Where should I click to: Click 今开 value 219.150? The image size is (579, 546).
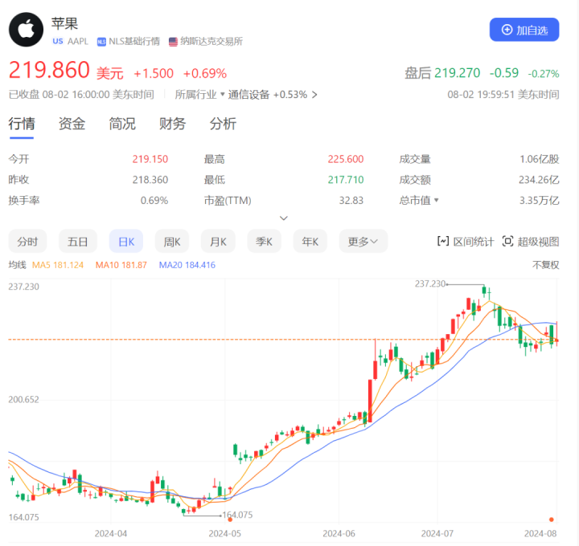coord(150,159)
